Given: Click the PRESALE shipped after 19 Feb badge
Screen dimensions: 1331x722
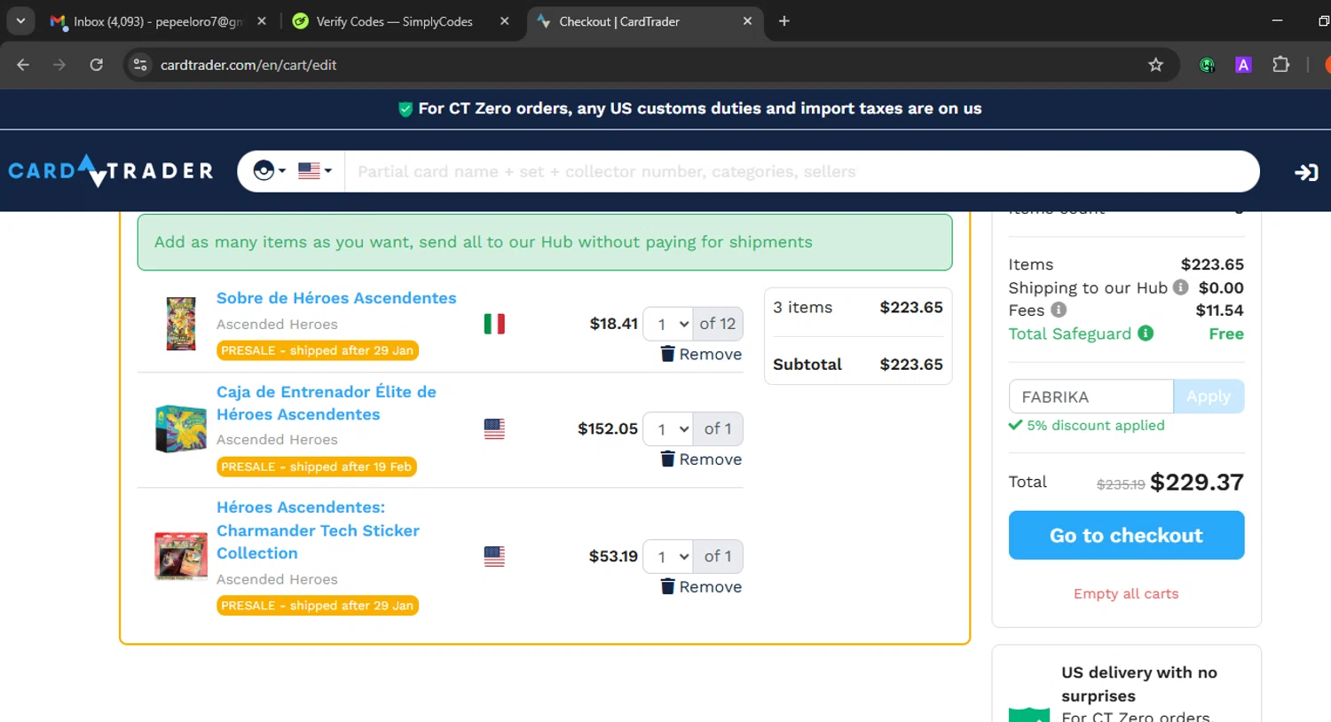Looking at the screenshot, I should coord(317,467).
